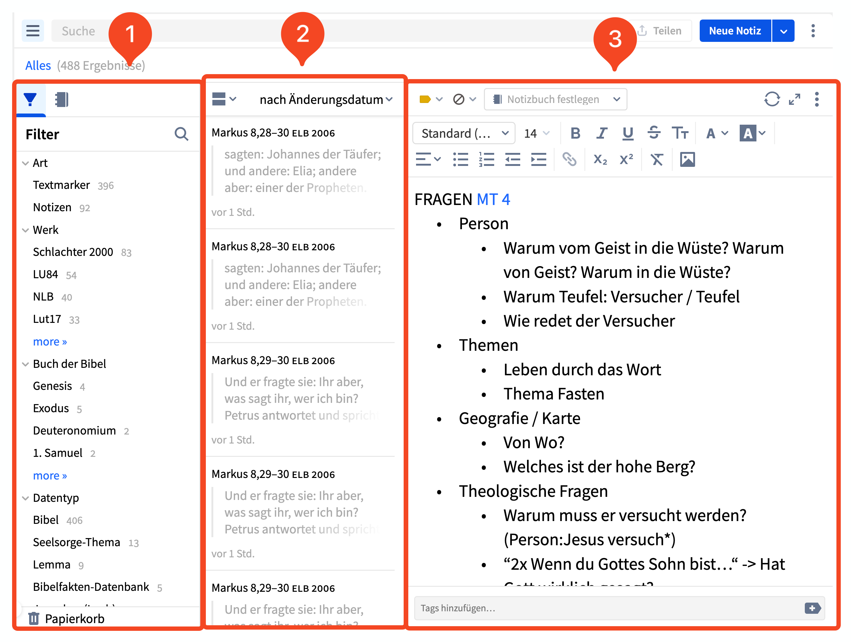Open the Standard font family dropdown
Viewport: 851px width, 642px height.
[x=464, y=133]
